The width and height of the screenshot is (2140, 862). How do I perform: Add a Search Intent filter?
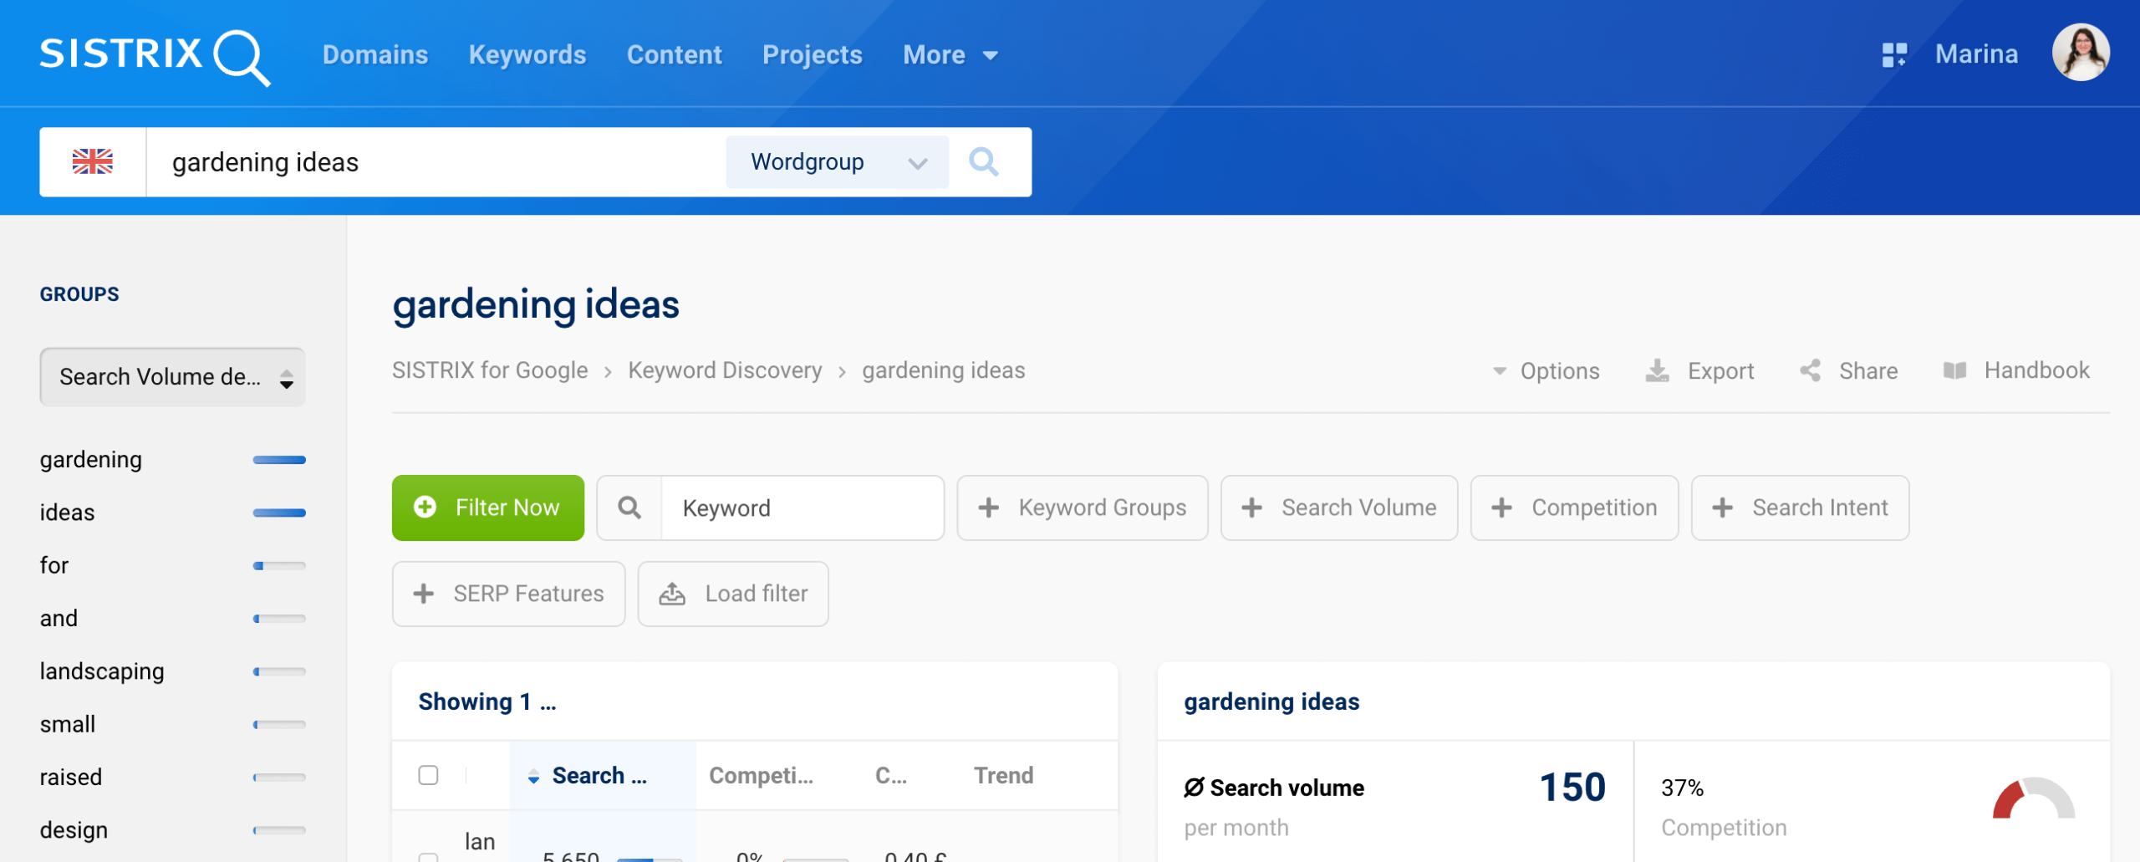pos(1800,508)
